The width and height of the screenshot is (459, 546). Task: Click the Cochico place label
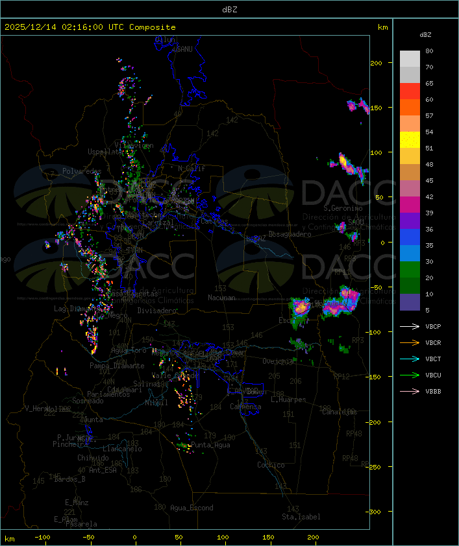[271, 465]
